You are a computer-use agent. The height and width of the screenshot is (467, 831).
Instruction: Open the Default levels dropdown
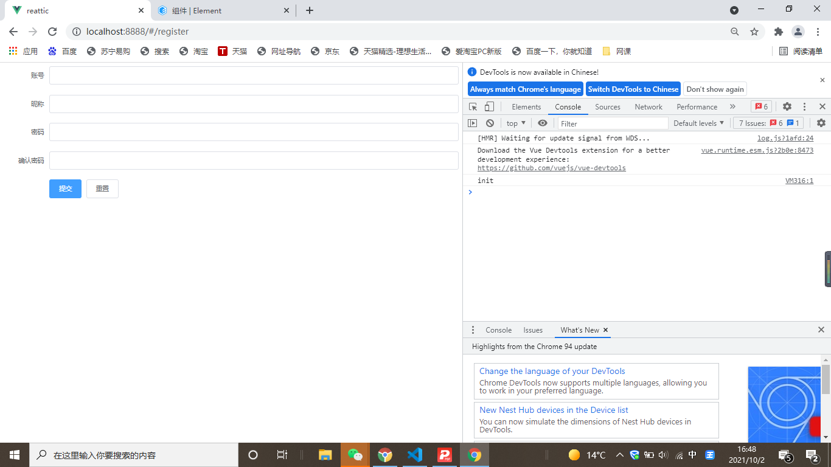click(x=699, y=123)
